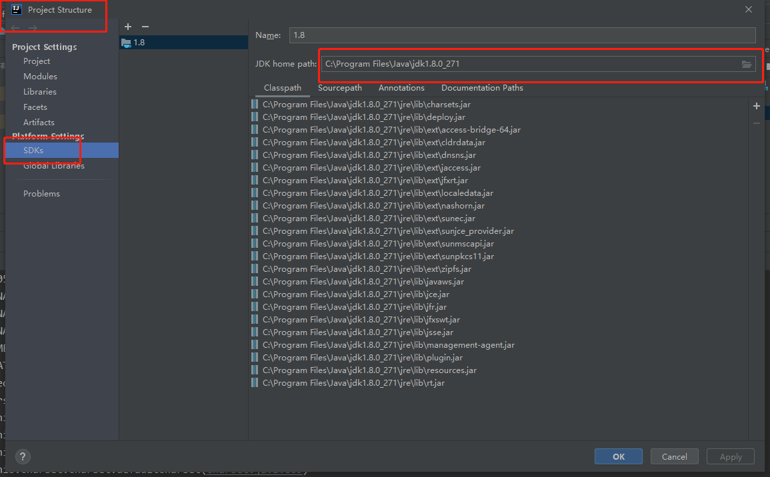Browse for JDK home path using folder icon
Viewport: 770px width, 477px height.
pos(747,63)
